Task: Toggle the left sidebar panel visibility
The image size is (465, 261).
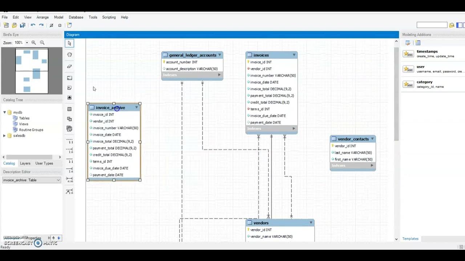Action: [x=460, y=25]
